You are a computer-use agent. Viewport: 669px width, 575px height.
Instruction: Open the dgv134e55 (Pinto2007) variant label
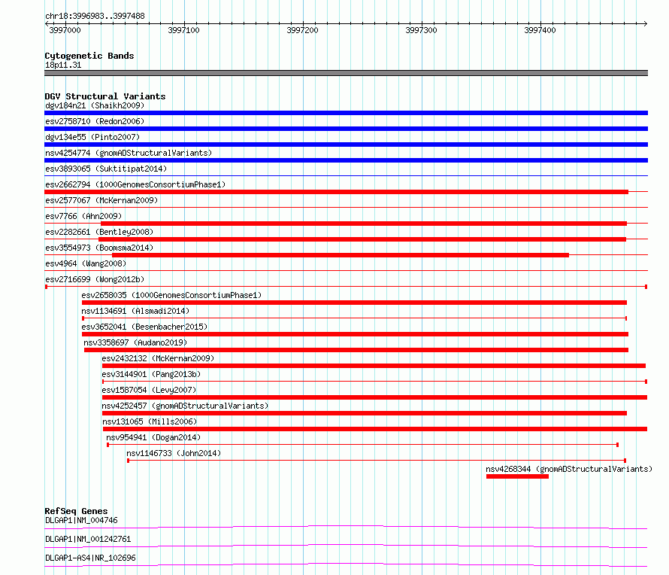click(x=92, y=137)
